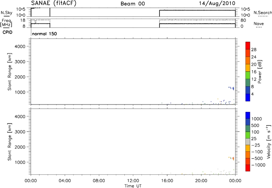Click the "SANAE (fitACF)" plot title

point(54,3)
